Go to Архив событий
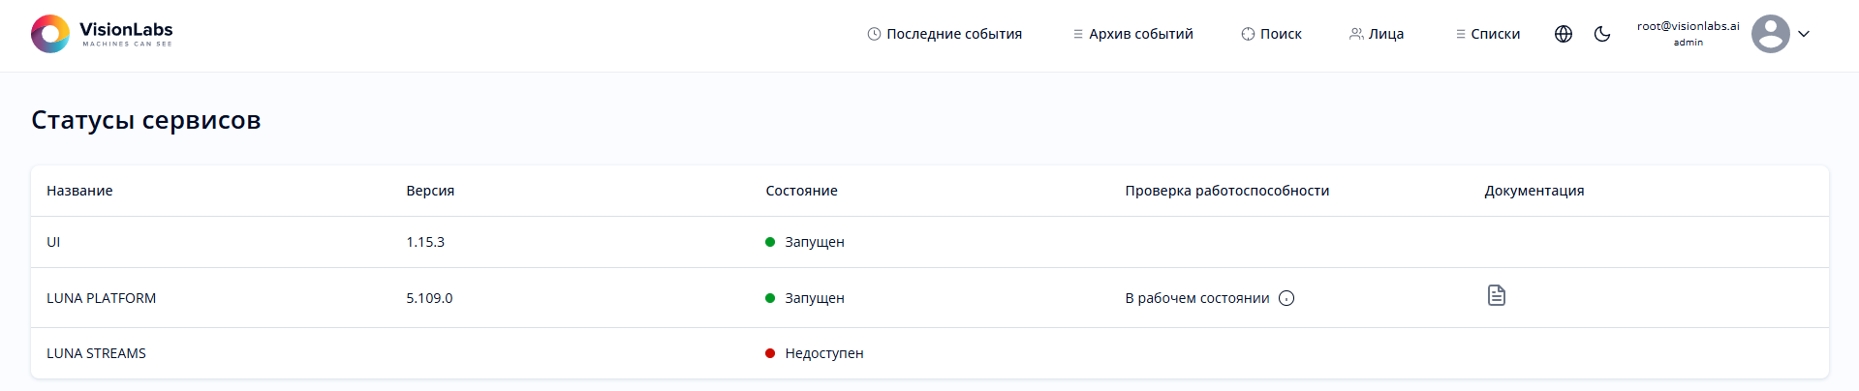1859x391 pixels. point(1132,34)
